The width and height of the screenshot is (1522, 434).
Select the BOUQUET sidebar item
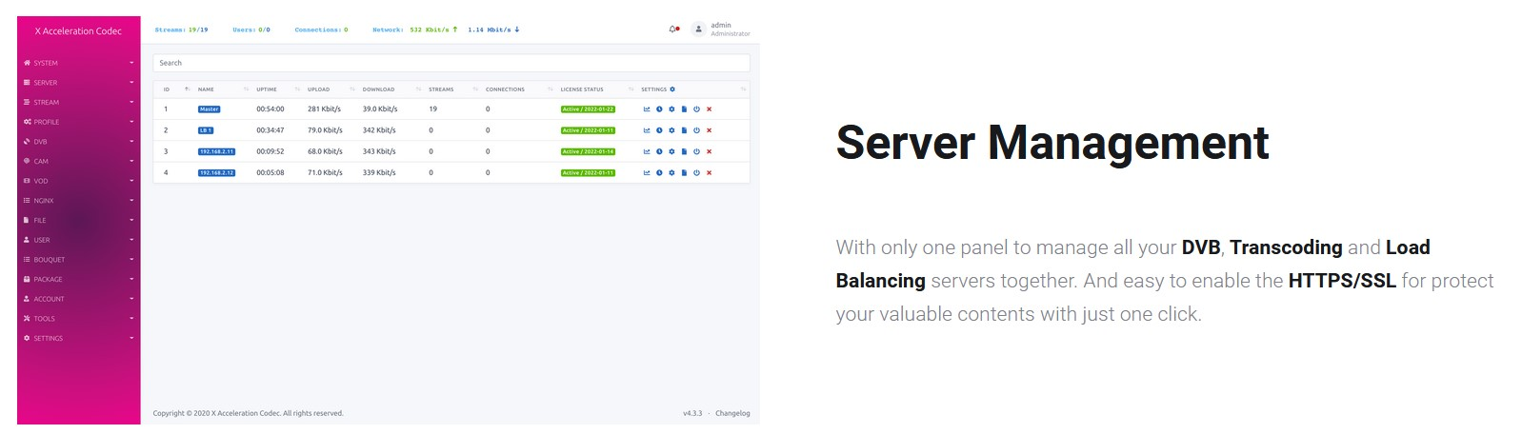point(78,260)
